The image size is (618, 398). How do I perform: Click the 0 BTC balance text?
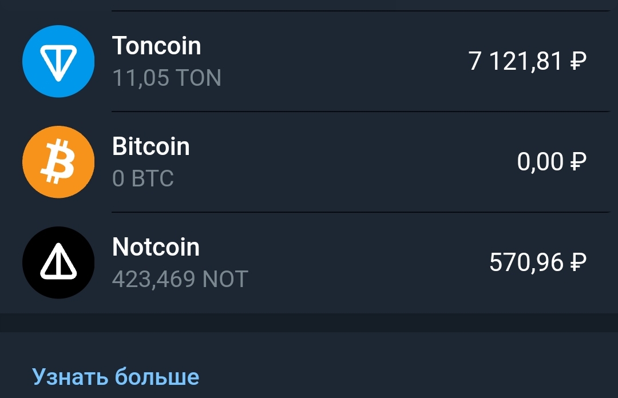(142, 178)
